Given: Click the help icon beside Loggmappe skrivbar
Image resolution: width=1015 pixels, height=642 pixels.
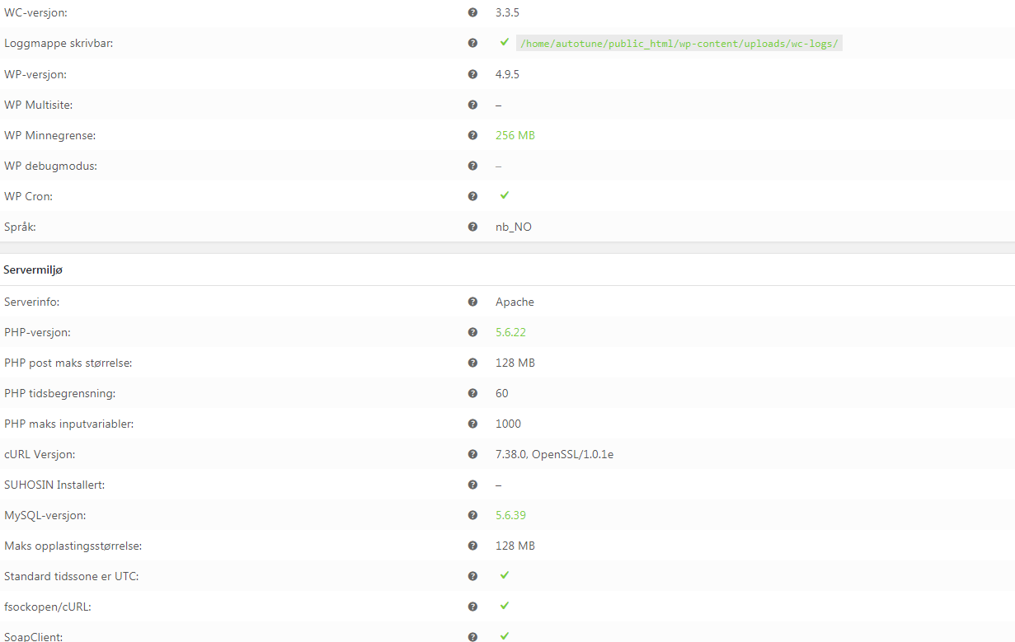Looking at the screenshot, I should 472,43.
